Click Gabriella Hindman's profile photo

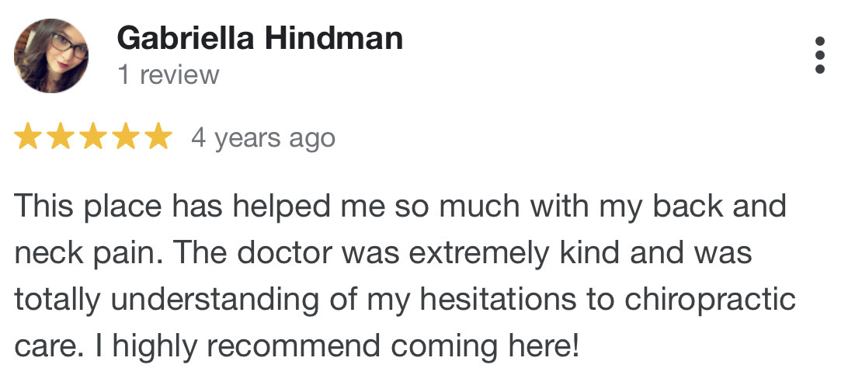[x=51, y=55]
